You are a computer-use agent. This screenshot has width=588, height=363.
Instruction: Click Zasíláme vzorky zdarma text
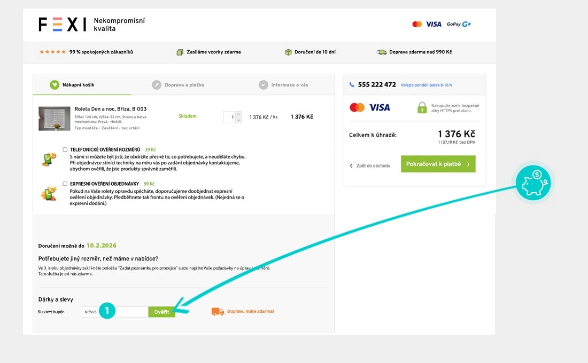point(214,52)
